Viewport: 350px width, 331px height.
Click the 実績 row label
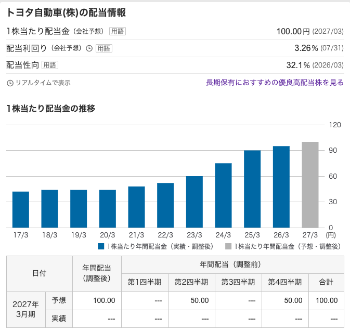(x=59, y=319)
